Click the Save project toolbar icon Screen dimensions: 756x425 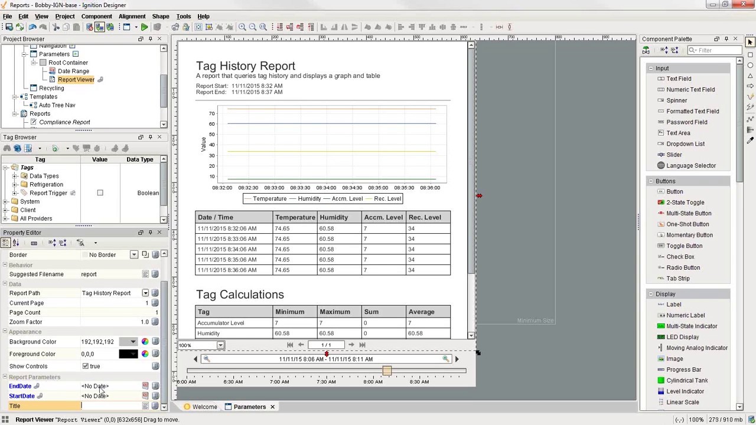[8, 27]
